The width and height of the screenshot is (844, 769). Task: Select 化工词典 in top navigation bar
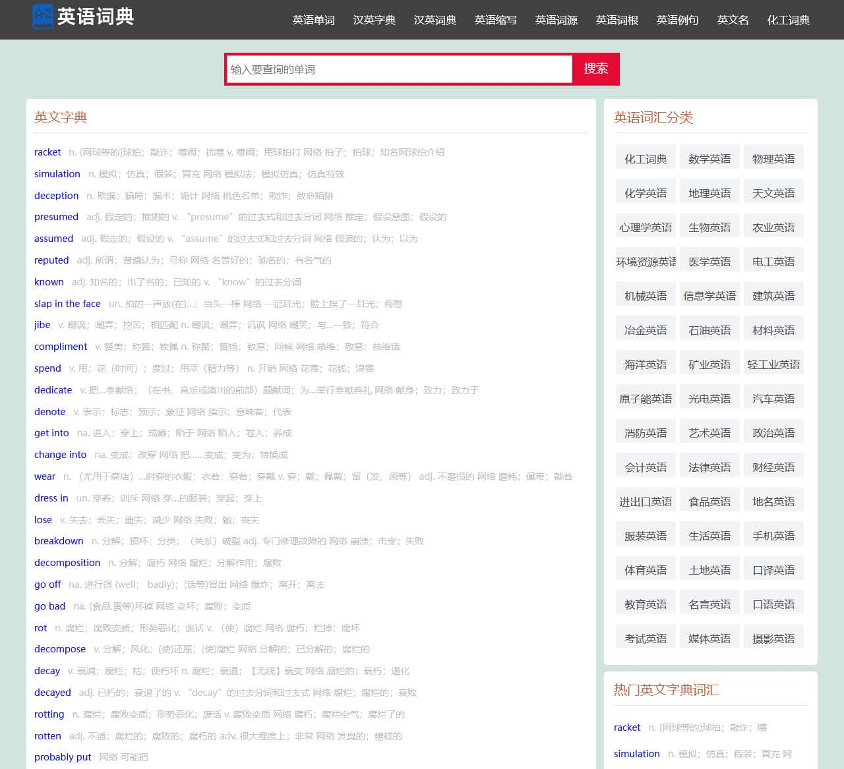coord(788,20)
